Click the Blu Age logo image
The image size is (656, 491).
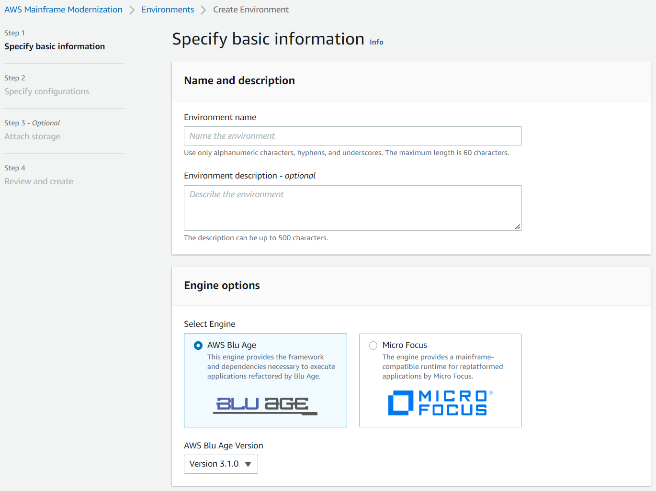click(265, 405)
